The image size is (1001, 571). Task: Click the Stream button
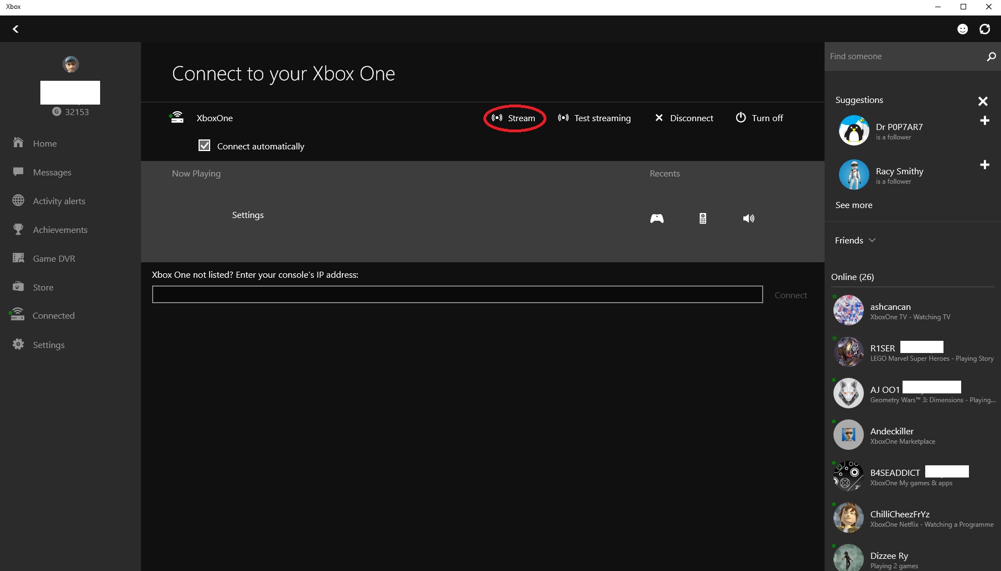tap(514, 118)
